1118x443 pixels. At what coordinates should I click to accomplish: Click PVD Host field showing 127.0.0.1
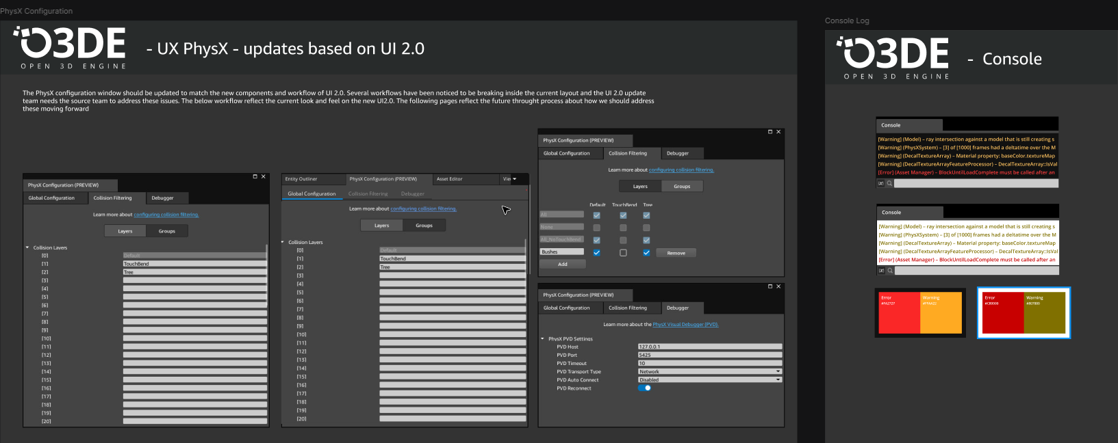(x=710, y=347)
